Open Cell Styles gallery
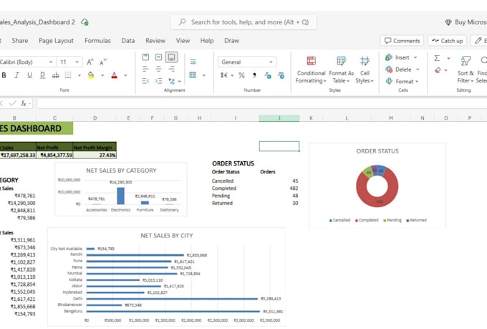487x329 pixels. [365, 70]
